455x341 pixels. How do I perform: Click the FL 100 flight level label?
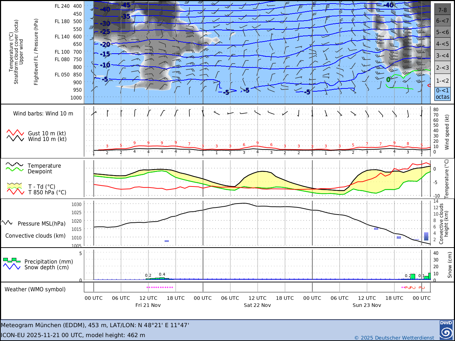(x=62, y=52)
